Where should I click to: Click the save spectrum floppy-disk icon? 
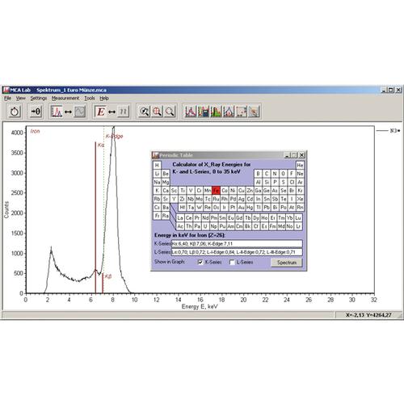204,112
